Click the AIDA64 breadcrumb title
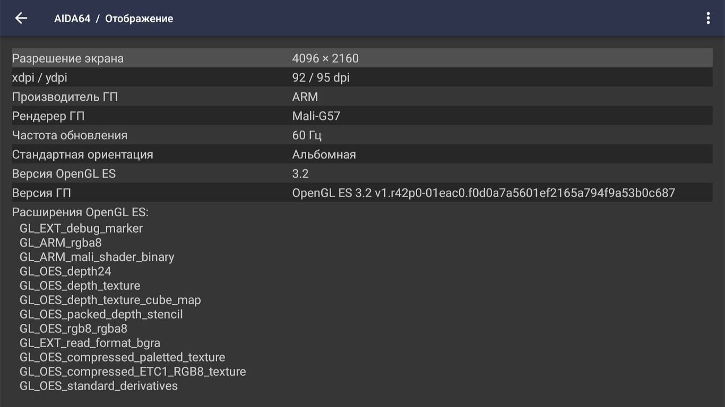The image size is (725, 407). click(x=72, y=19)
